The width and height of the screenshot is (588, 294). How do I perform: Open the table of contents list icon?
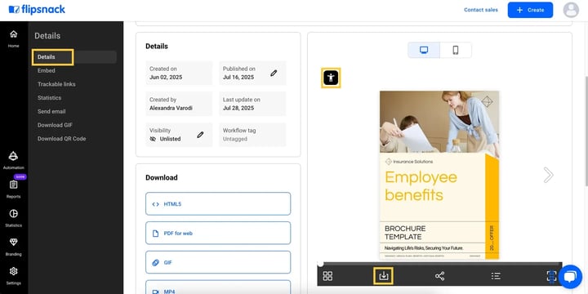tap(496, 276)
